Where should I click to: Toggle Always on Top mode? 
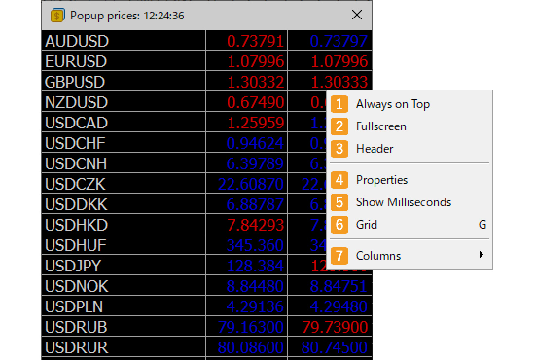[394, 104]
